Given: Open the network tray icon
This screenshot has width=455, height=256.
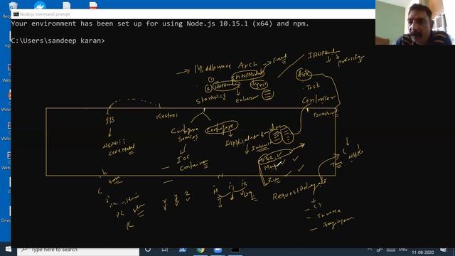Looking at the screenshot, I should [x=380, y=250].
